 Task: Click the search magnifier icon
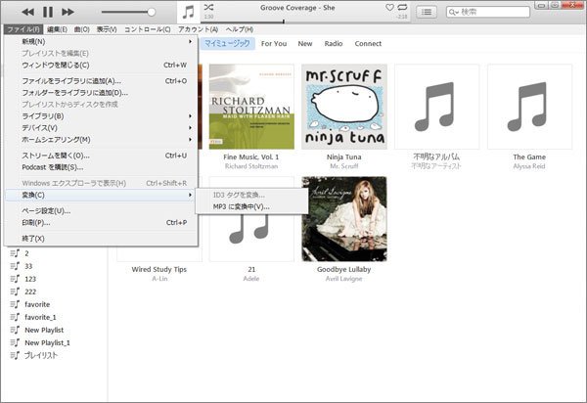(x=453, y=13)
